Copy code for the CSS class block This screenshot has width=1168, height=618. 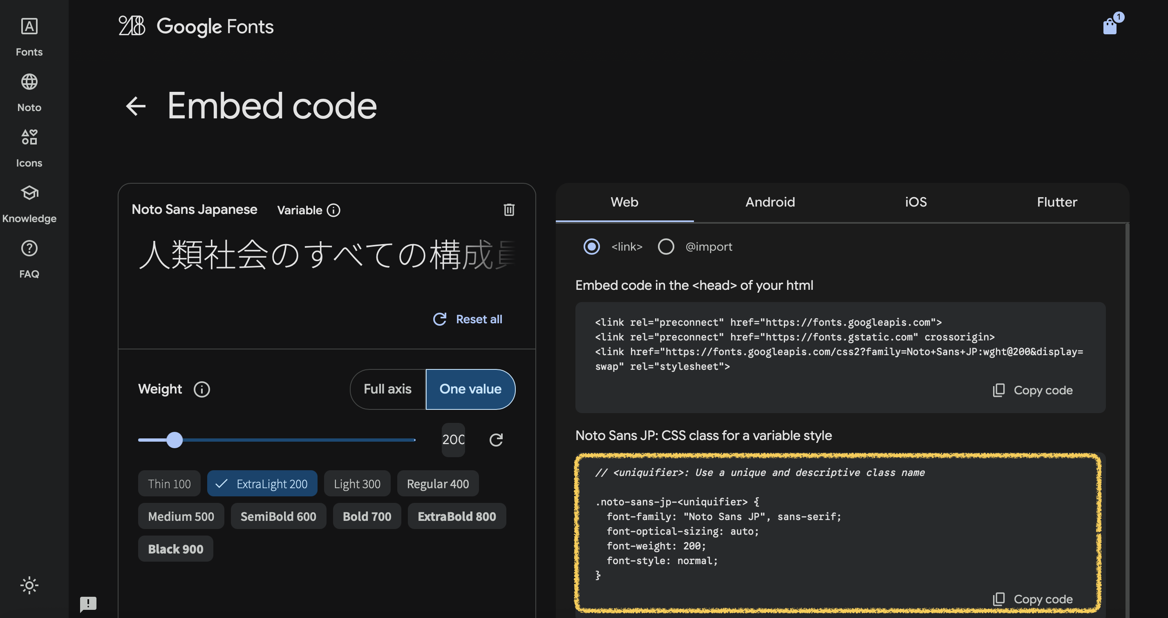1033,599
